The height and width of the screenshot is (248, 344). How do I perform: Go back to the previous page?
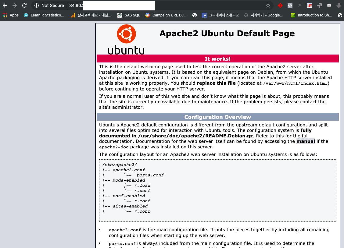[5, 5]
